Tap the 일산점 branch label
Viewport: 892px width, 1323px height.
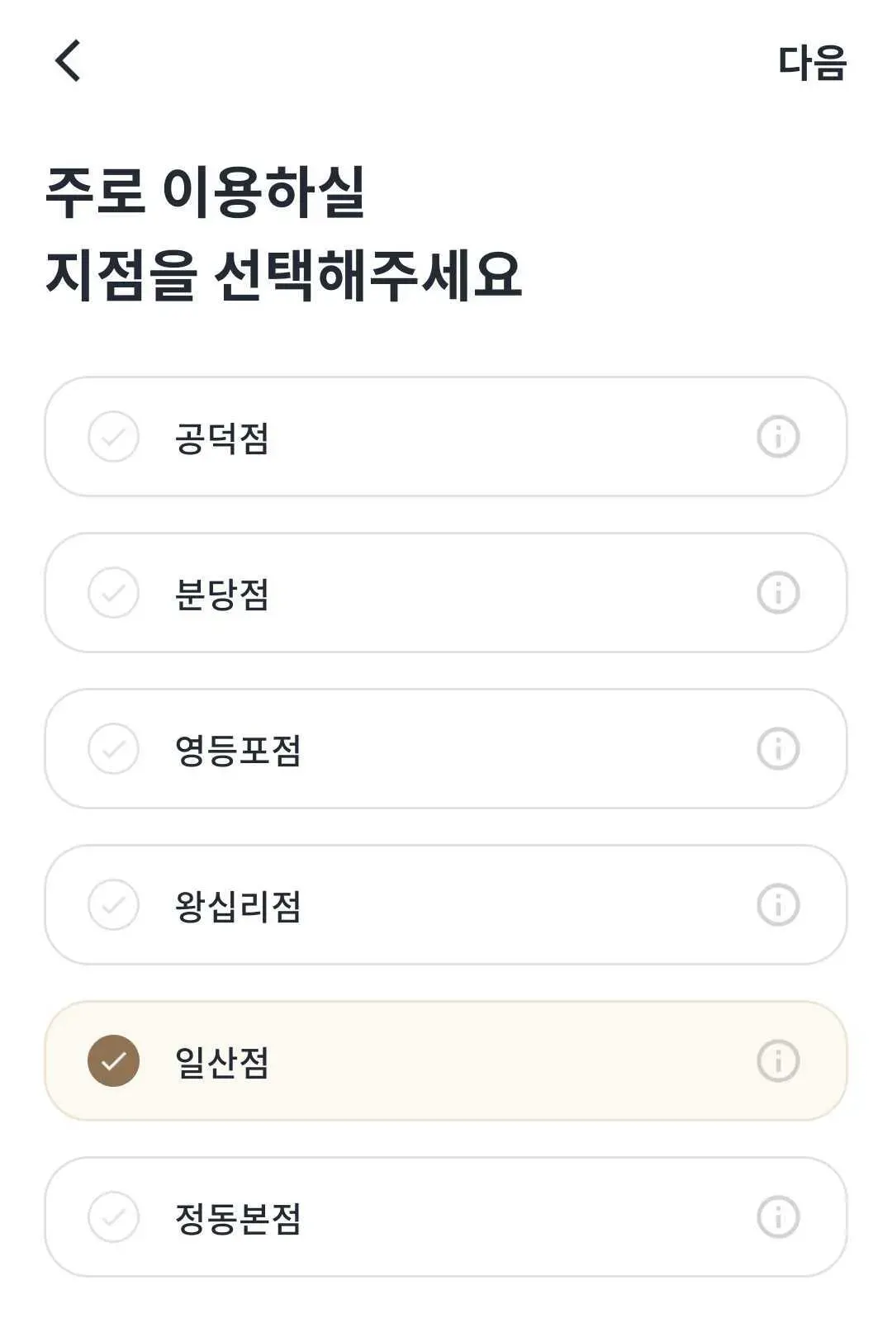click(x=221, y=1062)
